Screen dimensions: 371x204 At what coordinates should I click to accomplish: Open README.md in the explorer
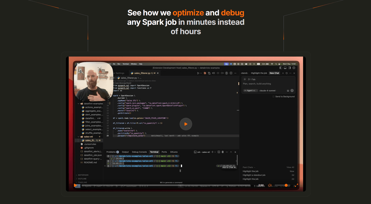pyautogui.click(x=89, y=163)
